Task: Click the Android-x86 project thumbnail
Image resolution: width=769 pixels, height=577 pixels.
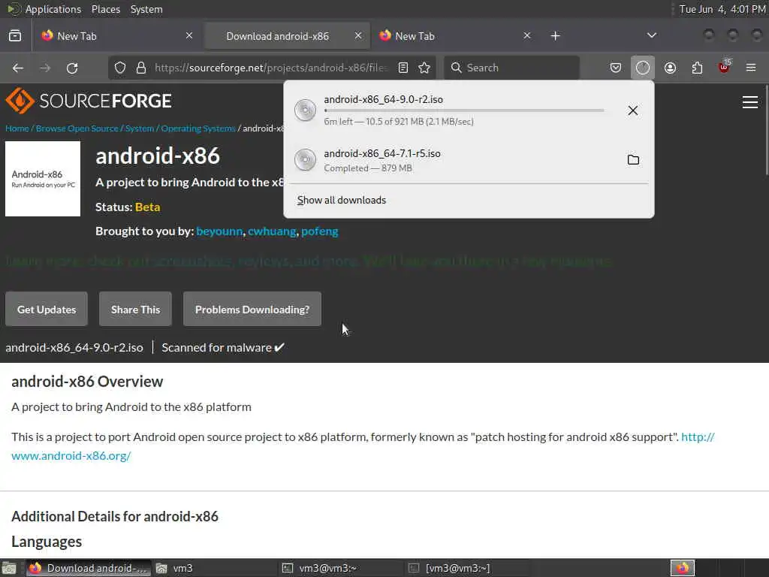Action: [x=43, y=179]
